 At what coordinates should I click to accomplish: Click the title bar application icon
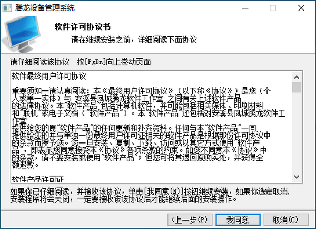[7, 8]
